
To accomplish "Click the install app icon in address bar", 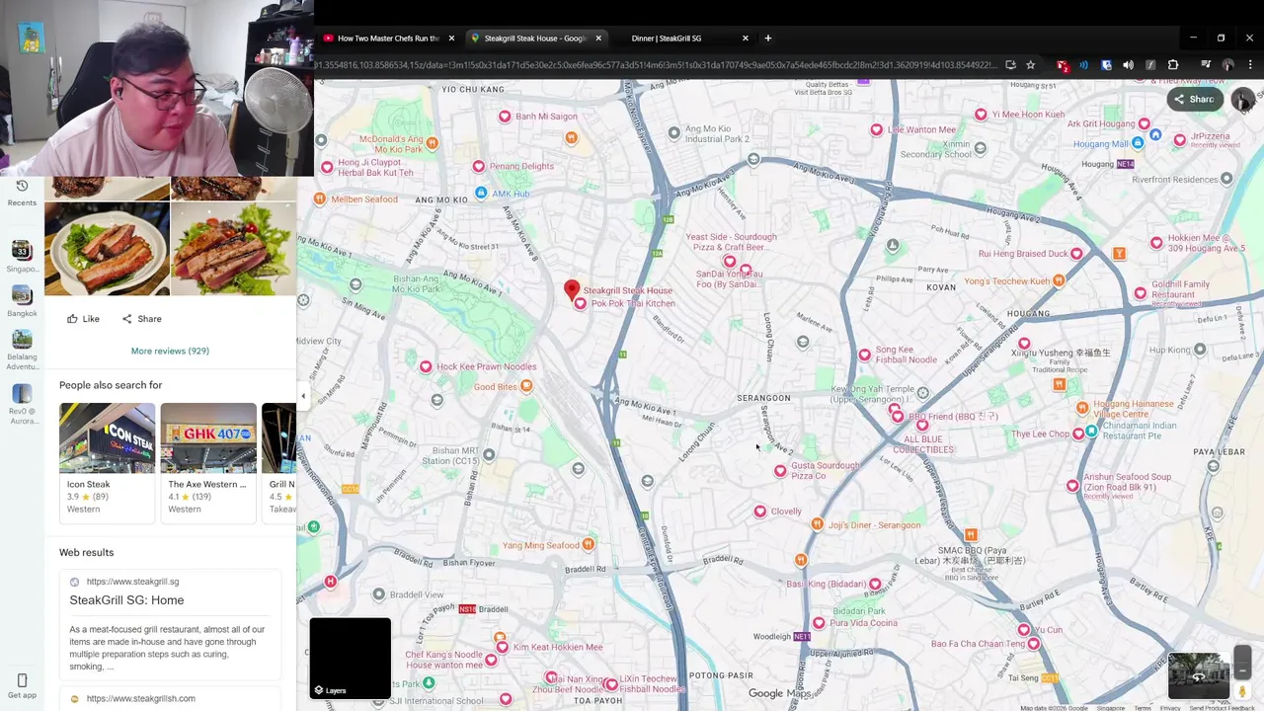I will (x=1010, y=65).
